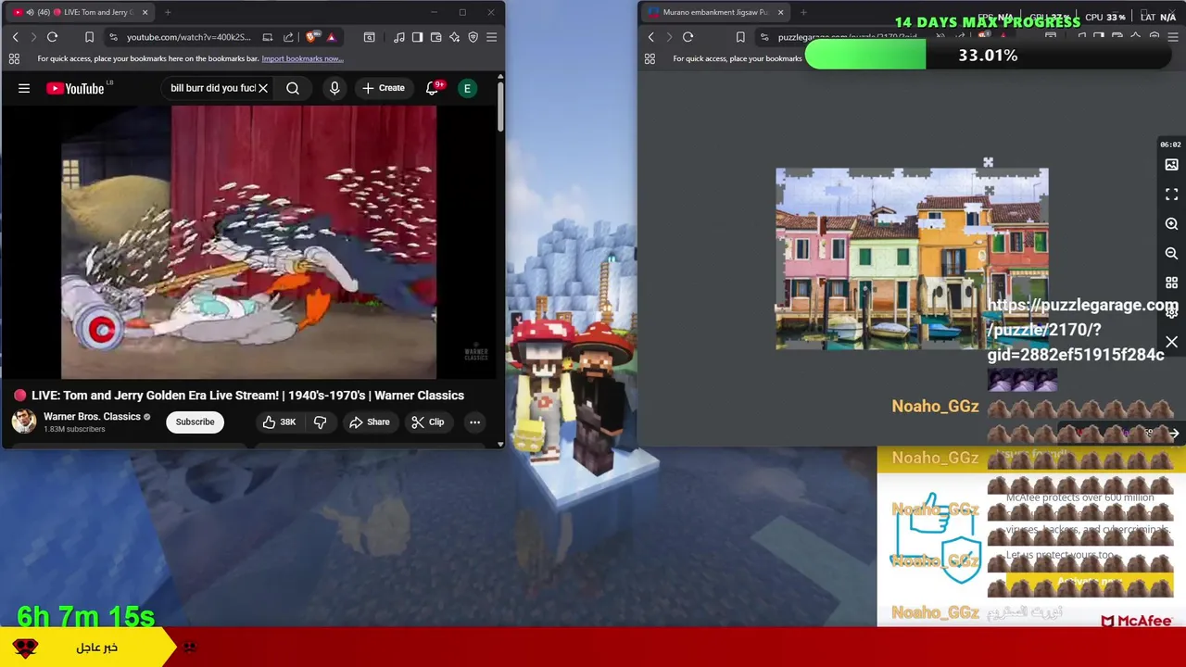The image size is (1186, 667).
Task: Click the YouTube page vertical scrollbar
Action: pos(500,107)
